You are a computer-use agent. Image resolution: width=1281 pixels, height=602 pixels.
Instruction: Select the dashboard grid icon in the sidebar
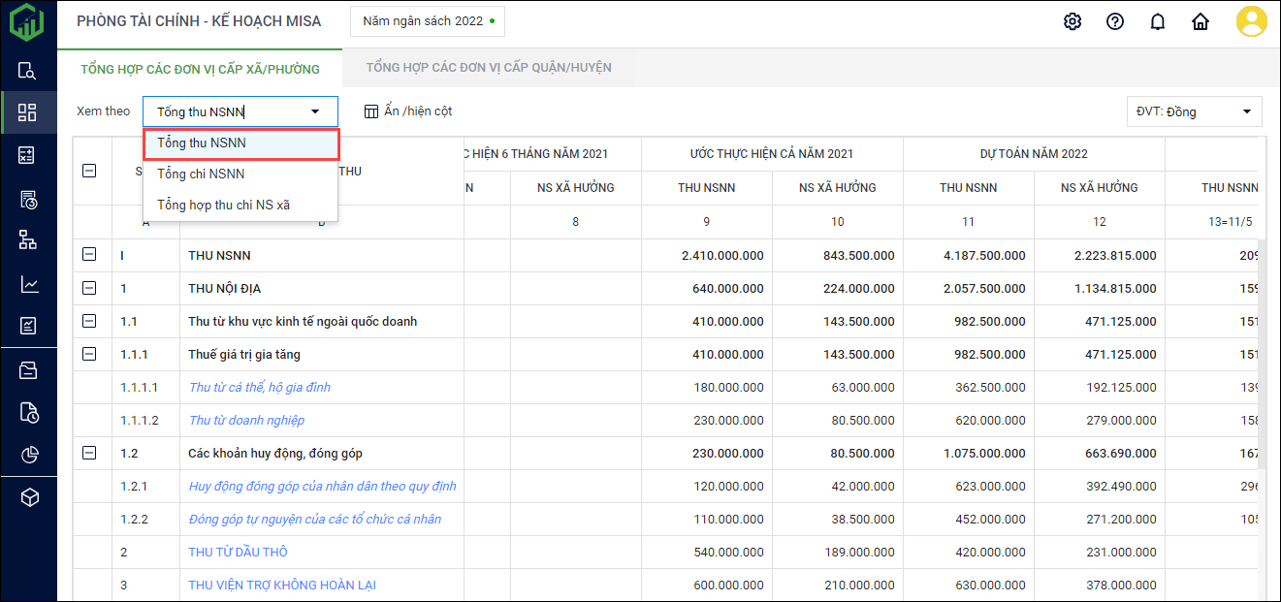[x=28, y=112]
